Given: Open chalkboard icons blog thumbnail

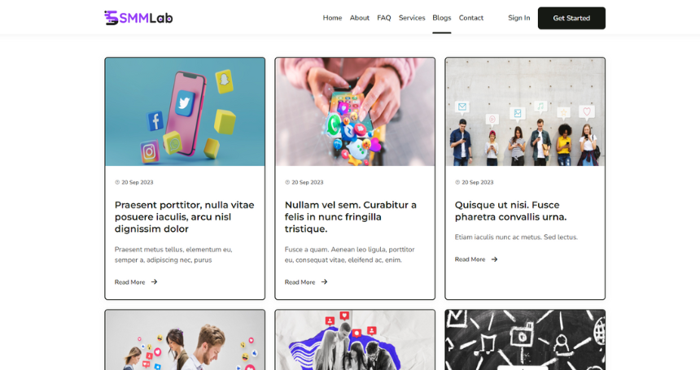Looking at the screenshot, I should (525, 340).
